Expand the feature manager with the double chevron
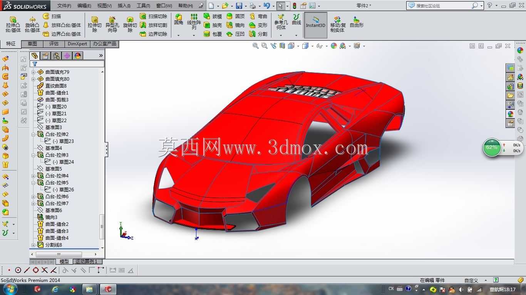This screenshot has width=526, height=295. pos(101,56)
